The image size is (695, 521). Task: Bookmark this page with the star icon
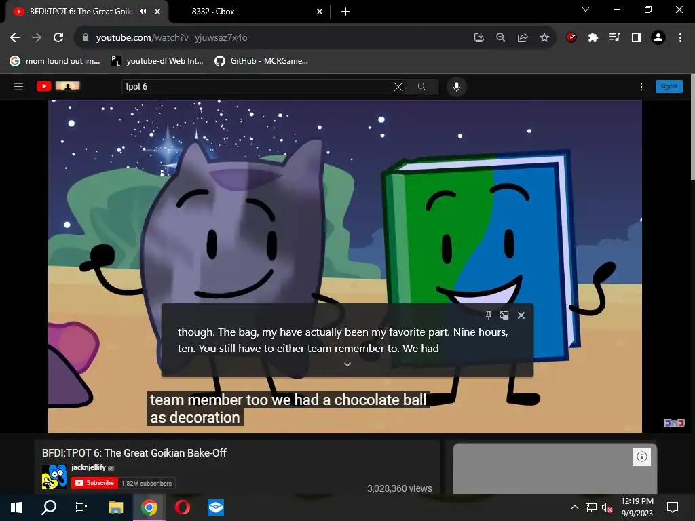[544, 38]
